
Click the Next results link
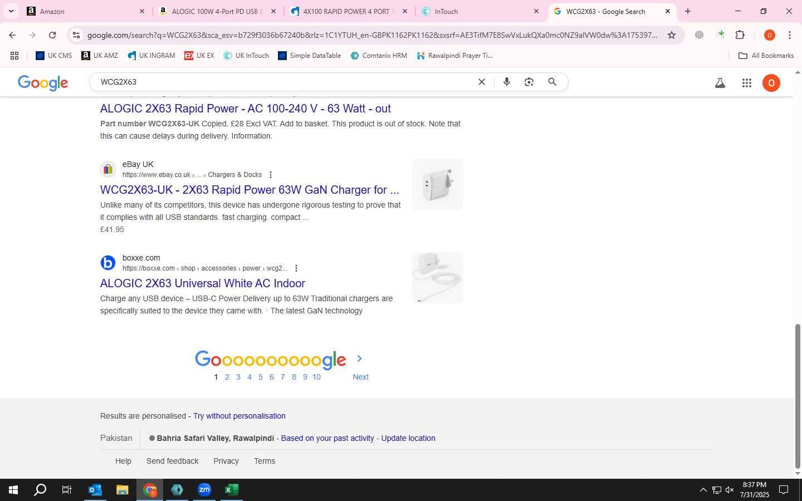[360, 377]
